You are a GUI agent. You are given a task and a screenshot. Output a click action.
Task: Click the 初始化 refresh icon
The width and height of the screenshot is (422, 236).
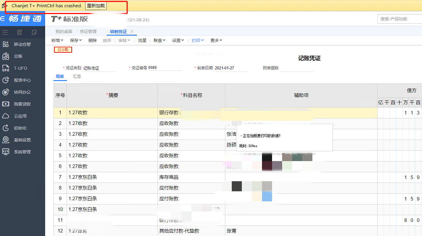(x=6, y=128)
